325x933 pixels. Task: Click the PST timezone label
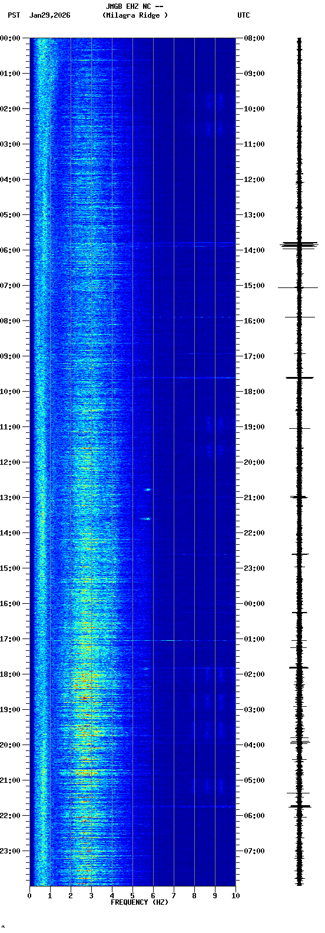point(14,15)
